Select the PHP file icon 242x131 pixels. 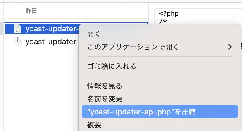[17, 29]
